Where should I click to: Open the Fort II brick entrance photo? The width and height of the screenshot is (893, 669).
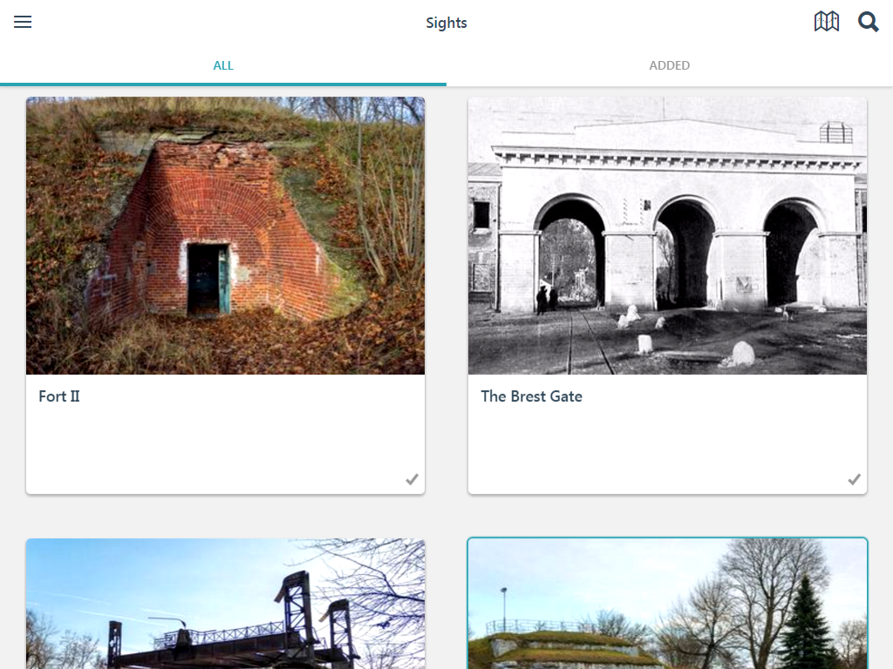226,235
